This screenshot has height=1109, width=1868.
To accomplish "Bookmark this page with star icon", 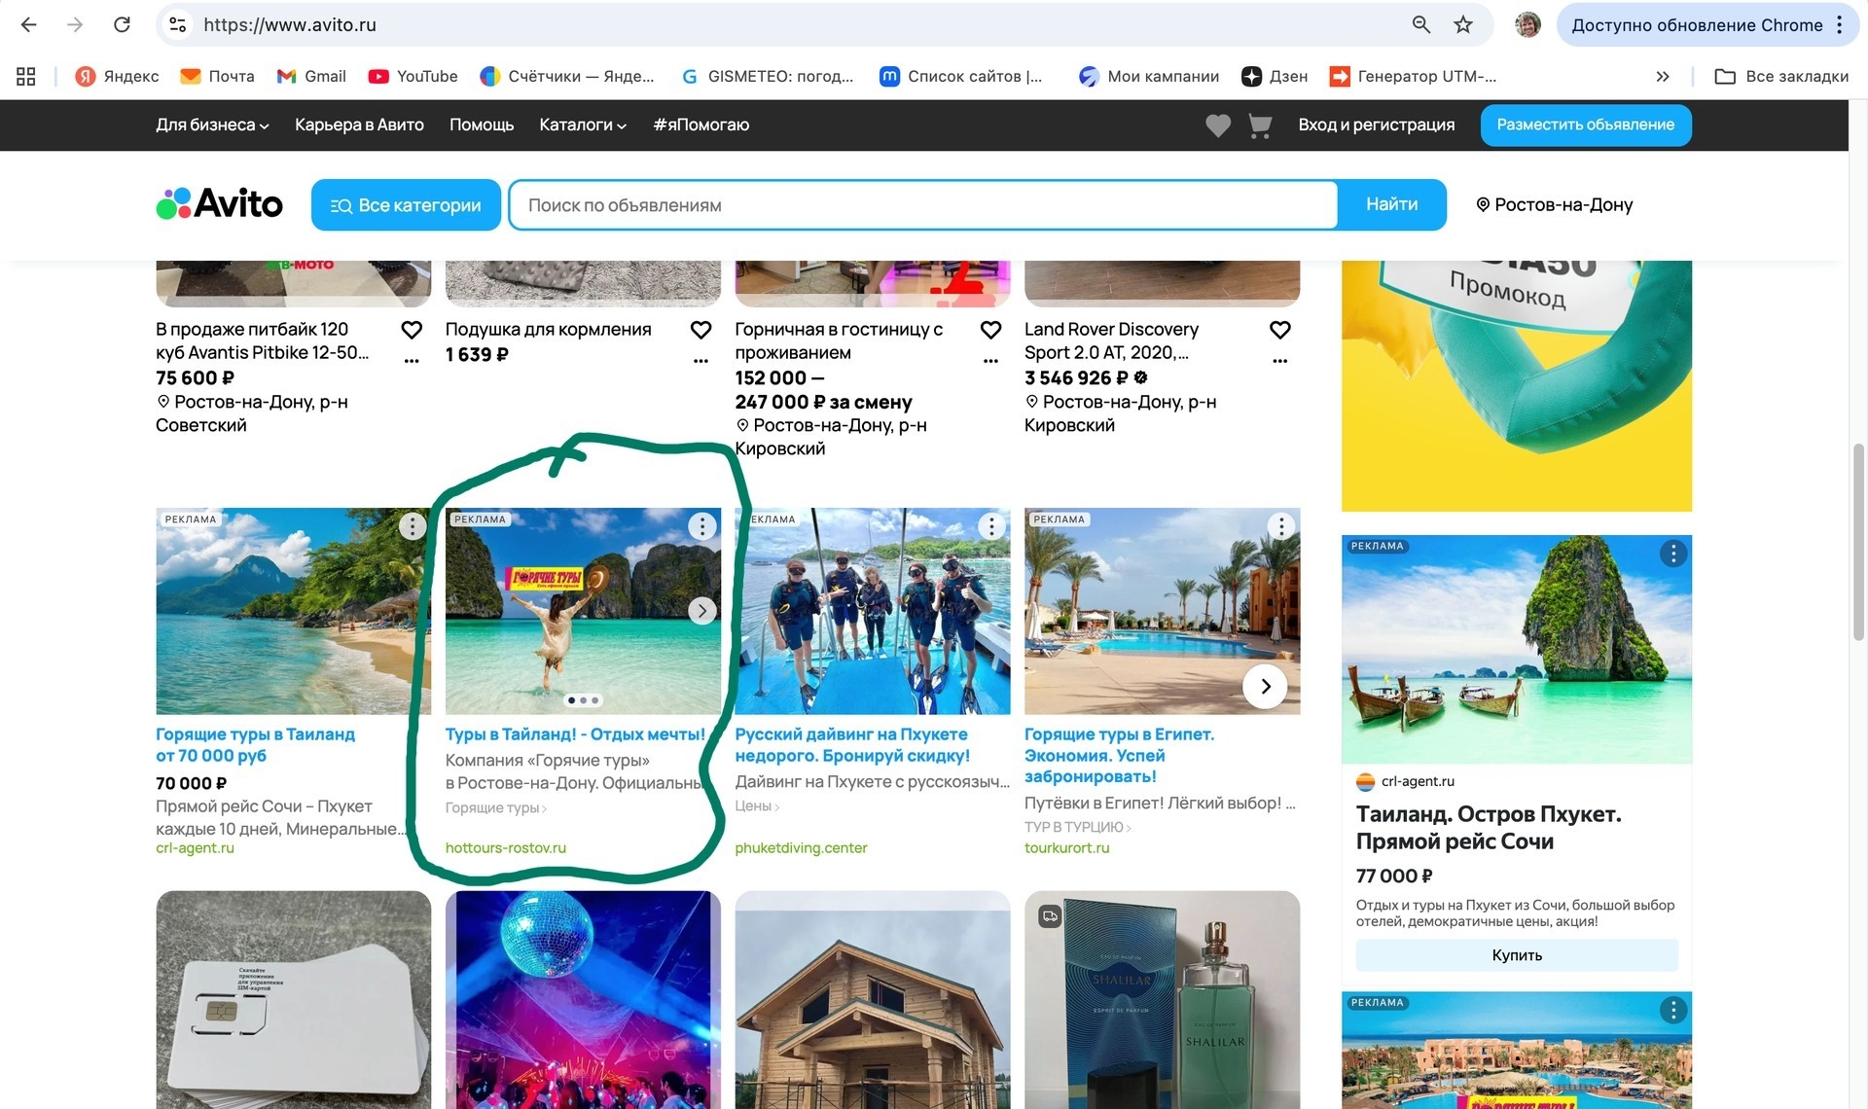I will click(x=1462, y=25).
